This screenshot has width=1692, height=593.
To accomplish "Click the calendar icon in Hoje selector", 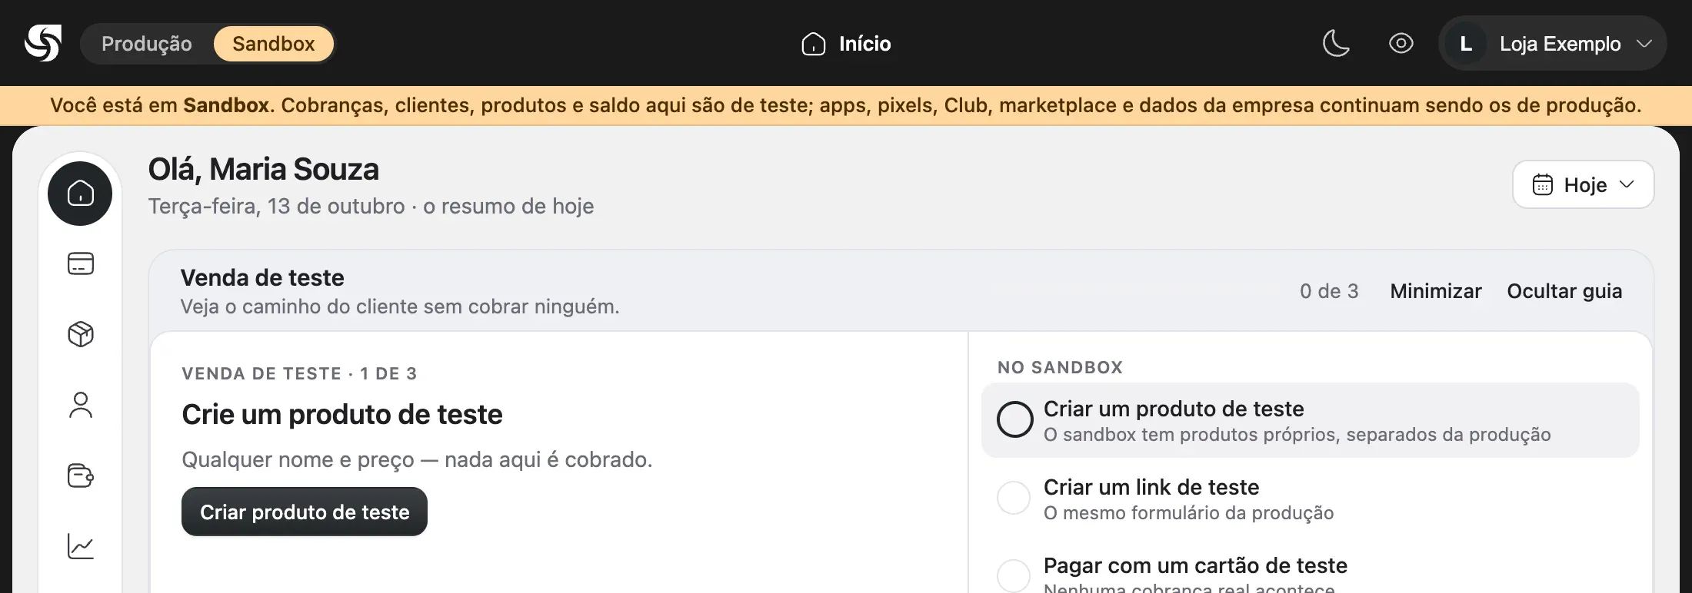I will click(x=1542, y=185).
